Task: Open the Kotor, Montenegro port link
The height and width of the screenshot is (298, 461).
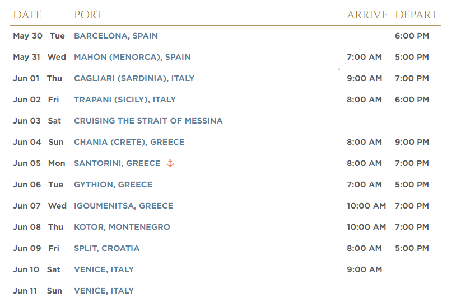Action: click(x=122, y=227)
